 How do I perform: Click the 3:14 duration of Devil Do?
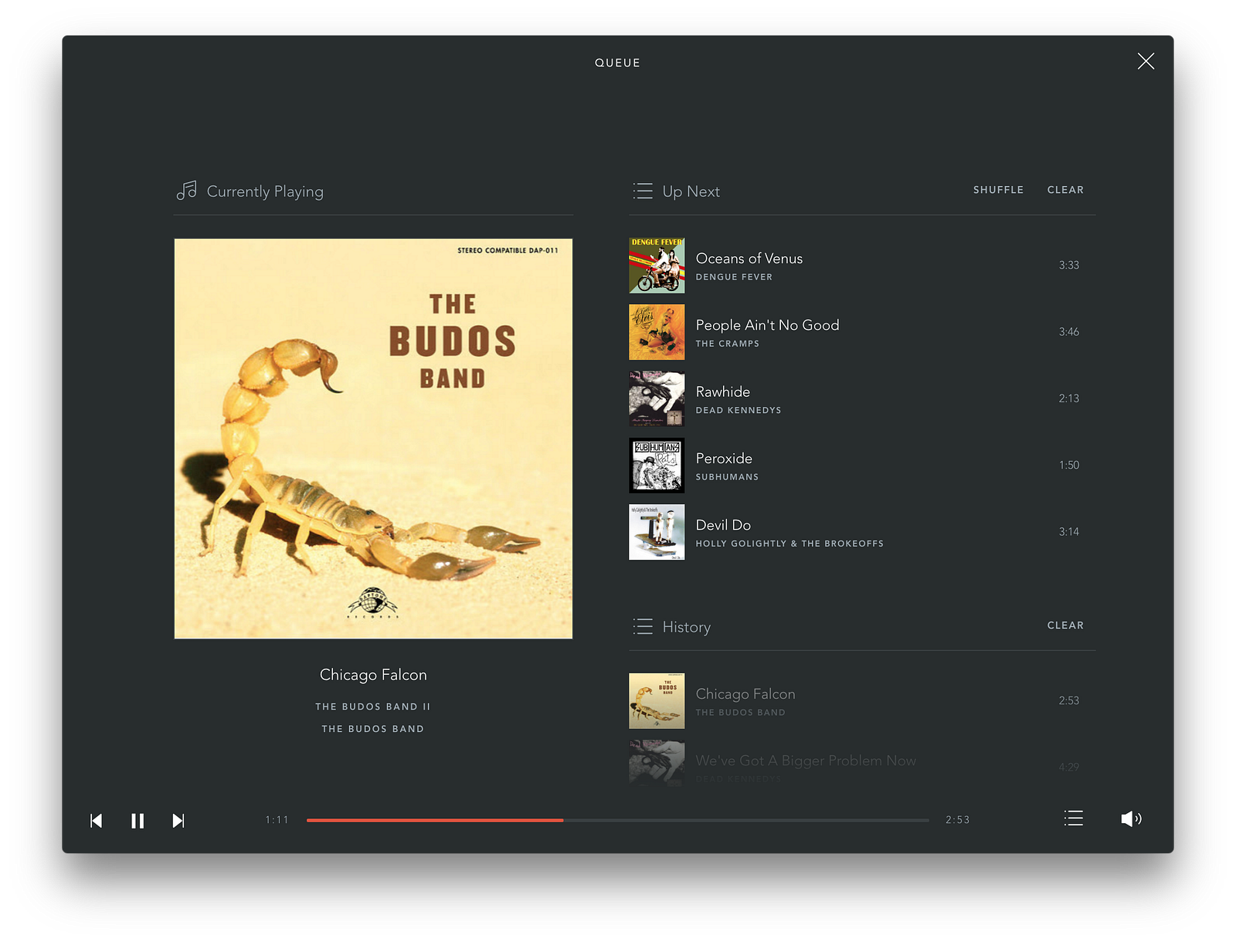1069,532
